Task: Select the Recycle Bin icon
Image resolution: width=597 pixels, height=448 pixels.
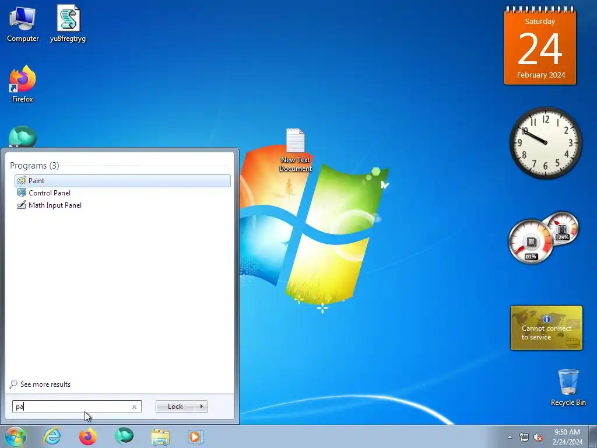Action: point(568,387)
